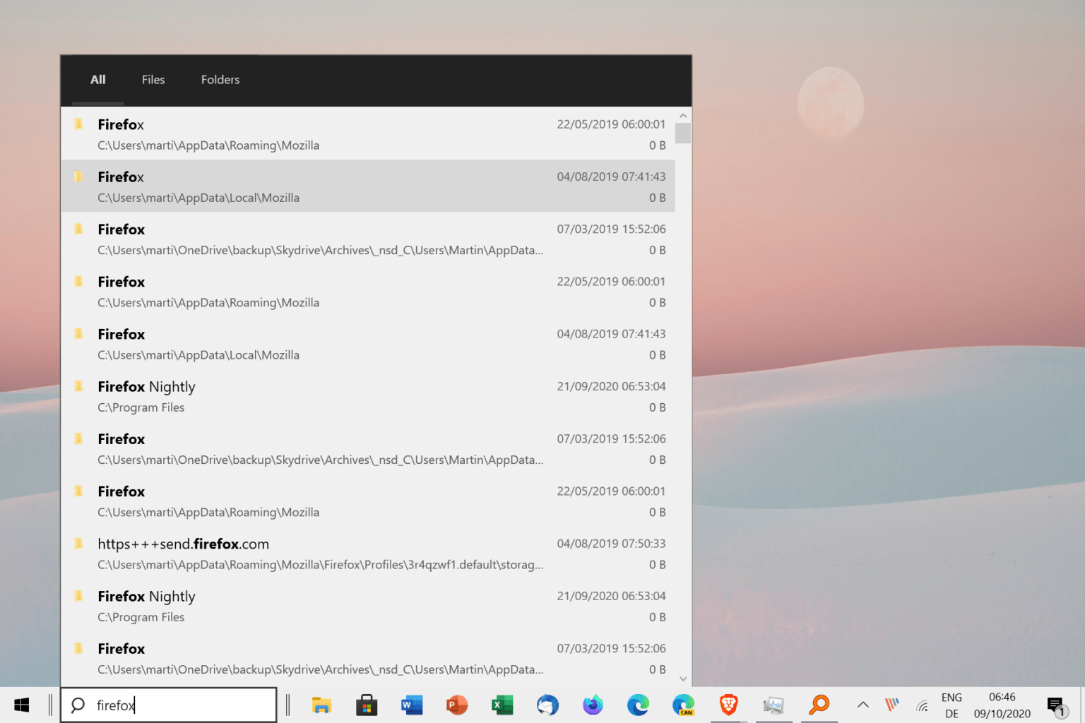
Task: Select the All results tab
Action: [x=97, y=79]
